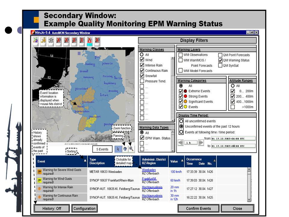This screenshot has height=217, width=289.
Task: Step the time period backward with left arrow
Action: [181, 143]
